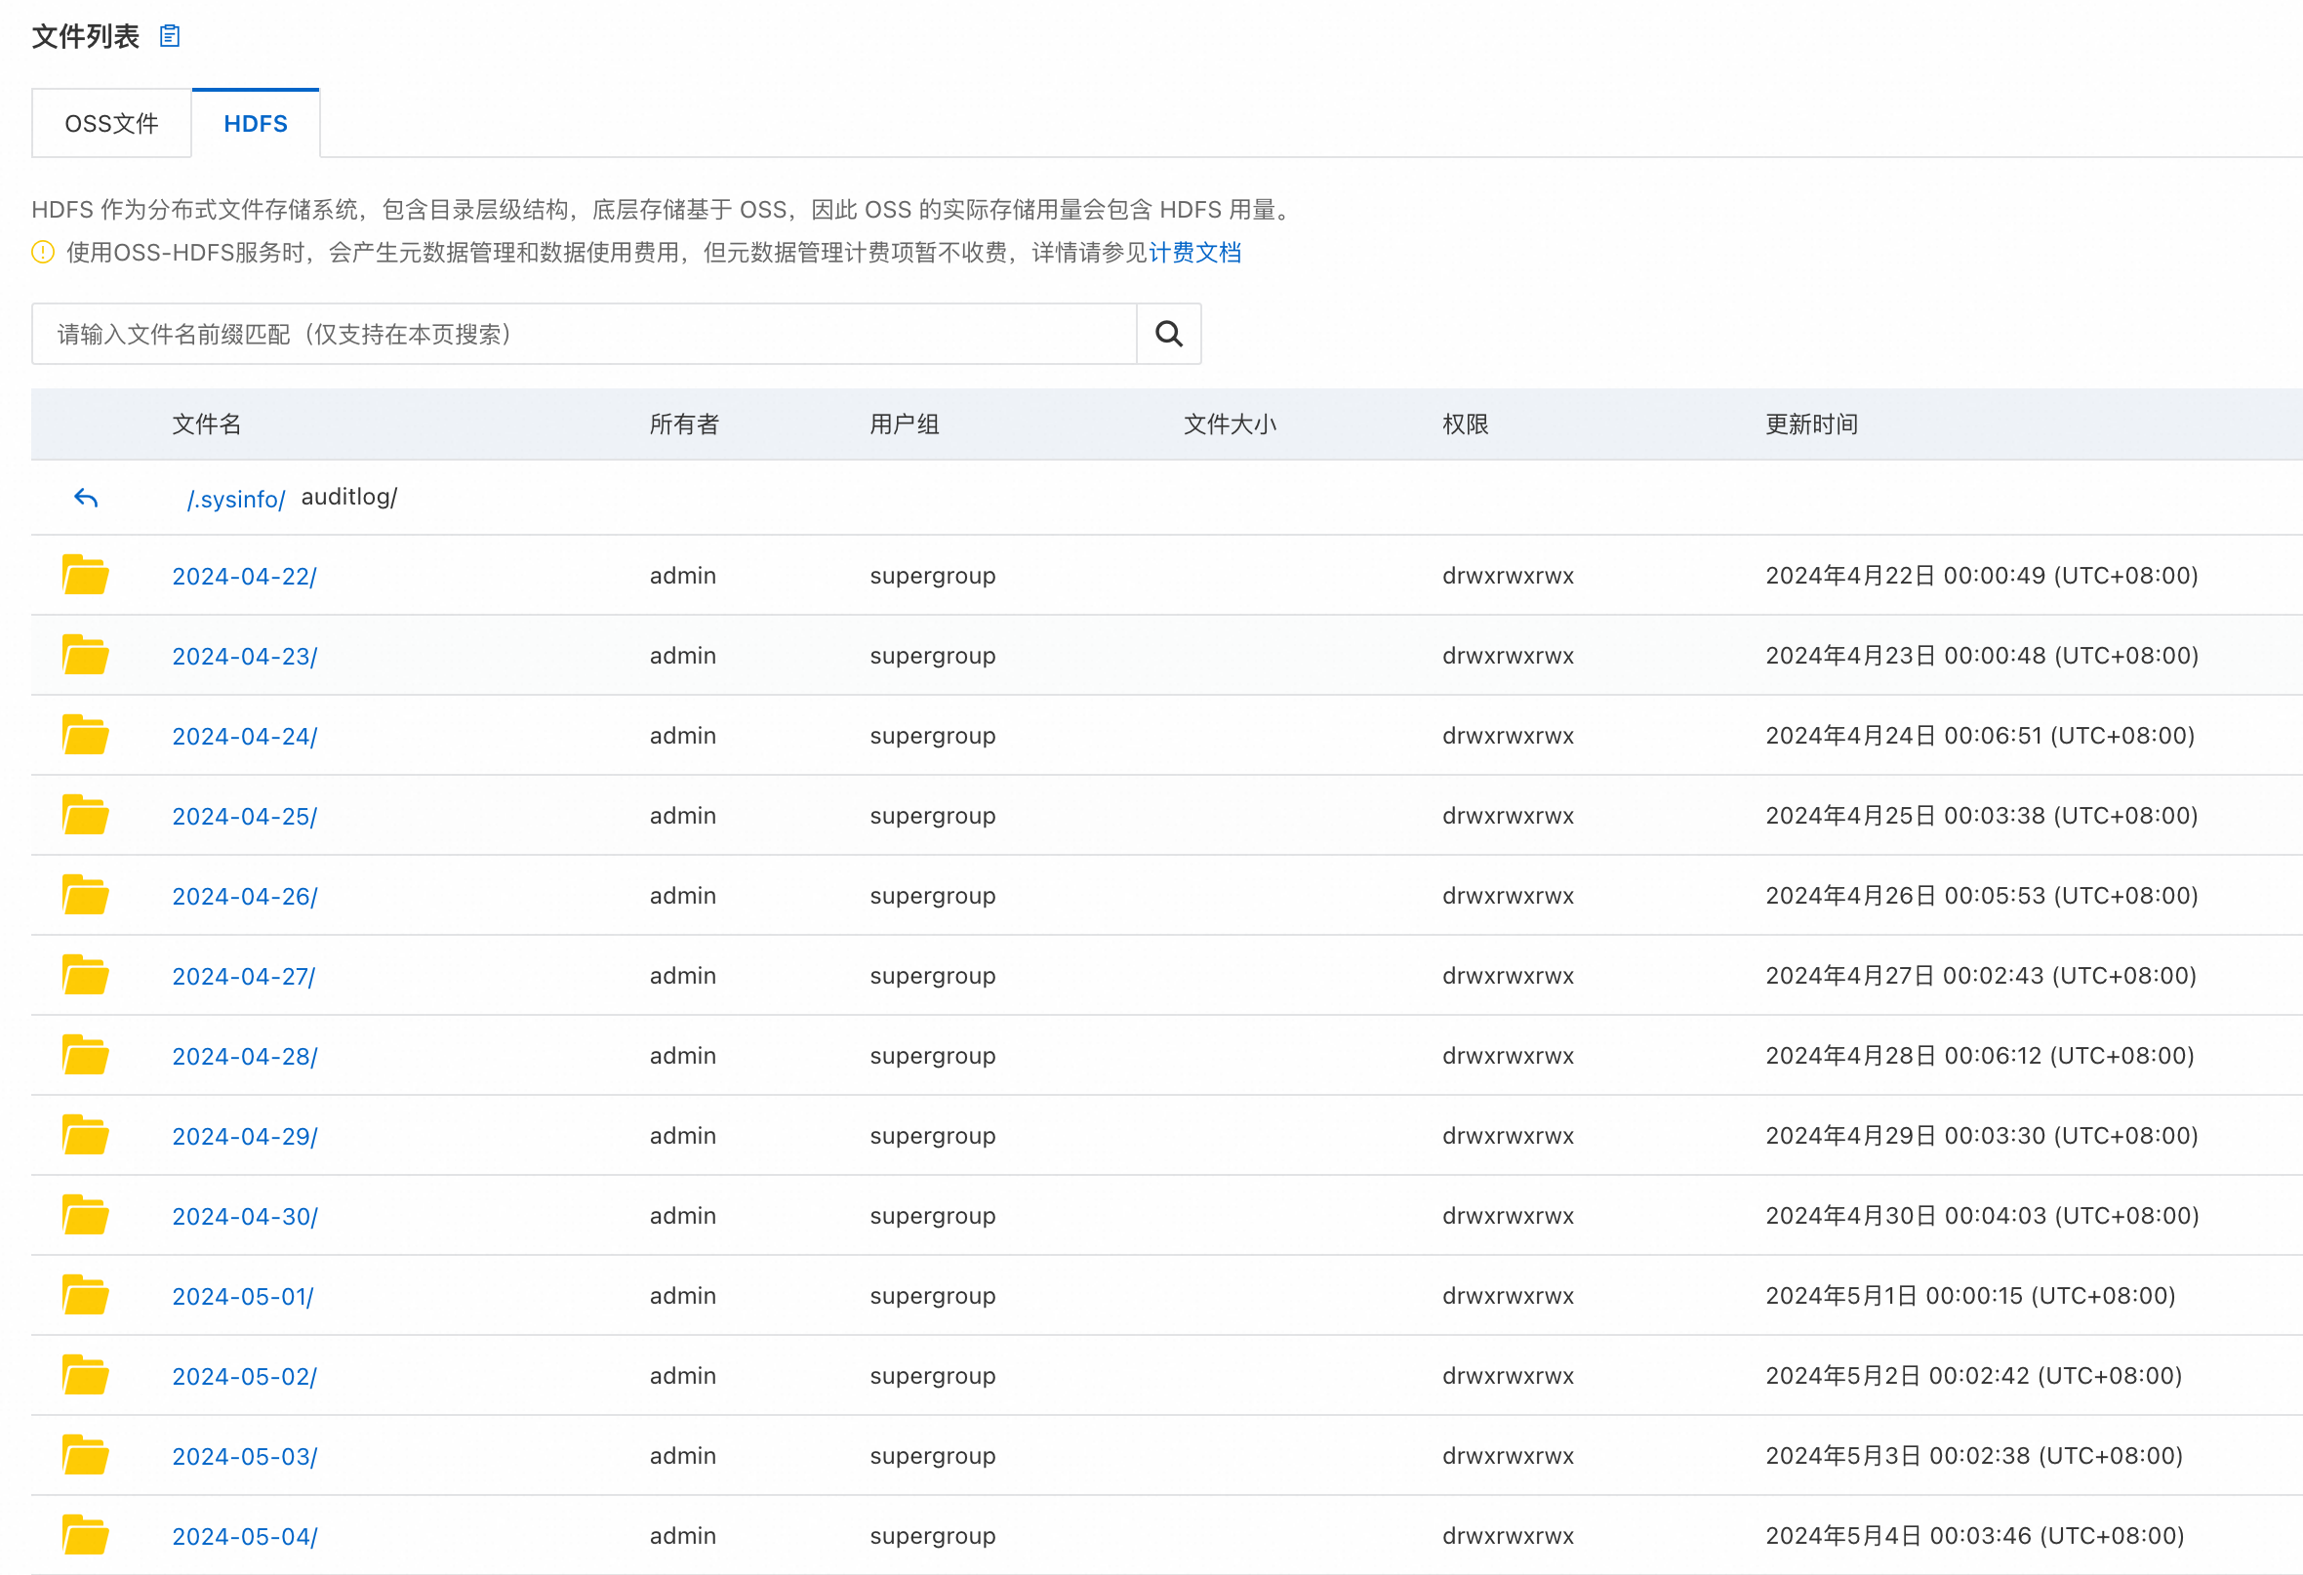
Task: Navigate to /.sysinfo/ via the breadcrumb
Action: click(x=235, y=499)
